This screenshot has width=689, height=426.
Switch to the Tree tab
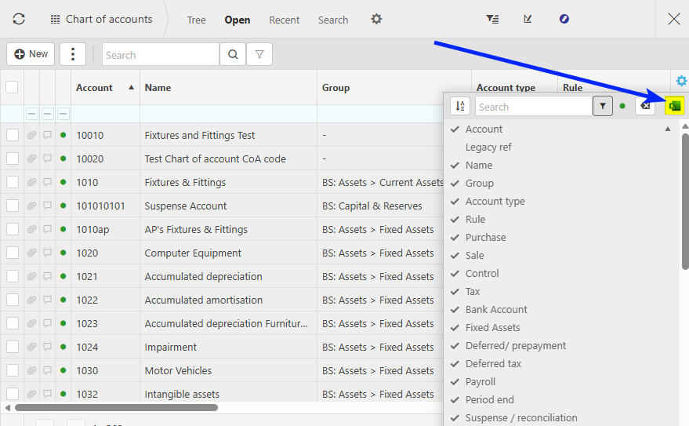[x=196, y=20]
